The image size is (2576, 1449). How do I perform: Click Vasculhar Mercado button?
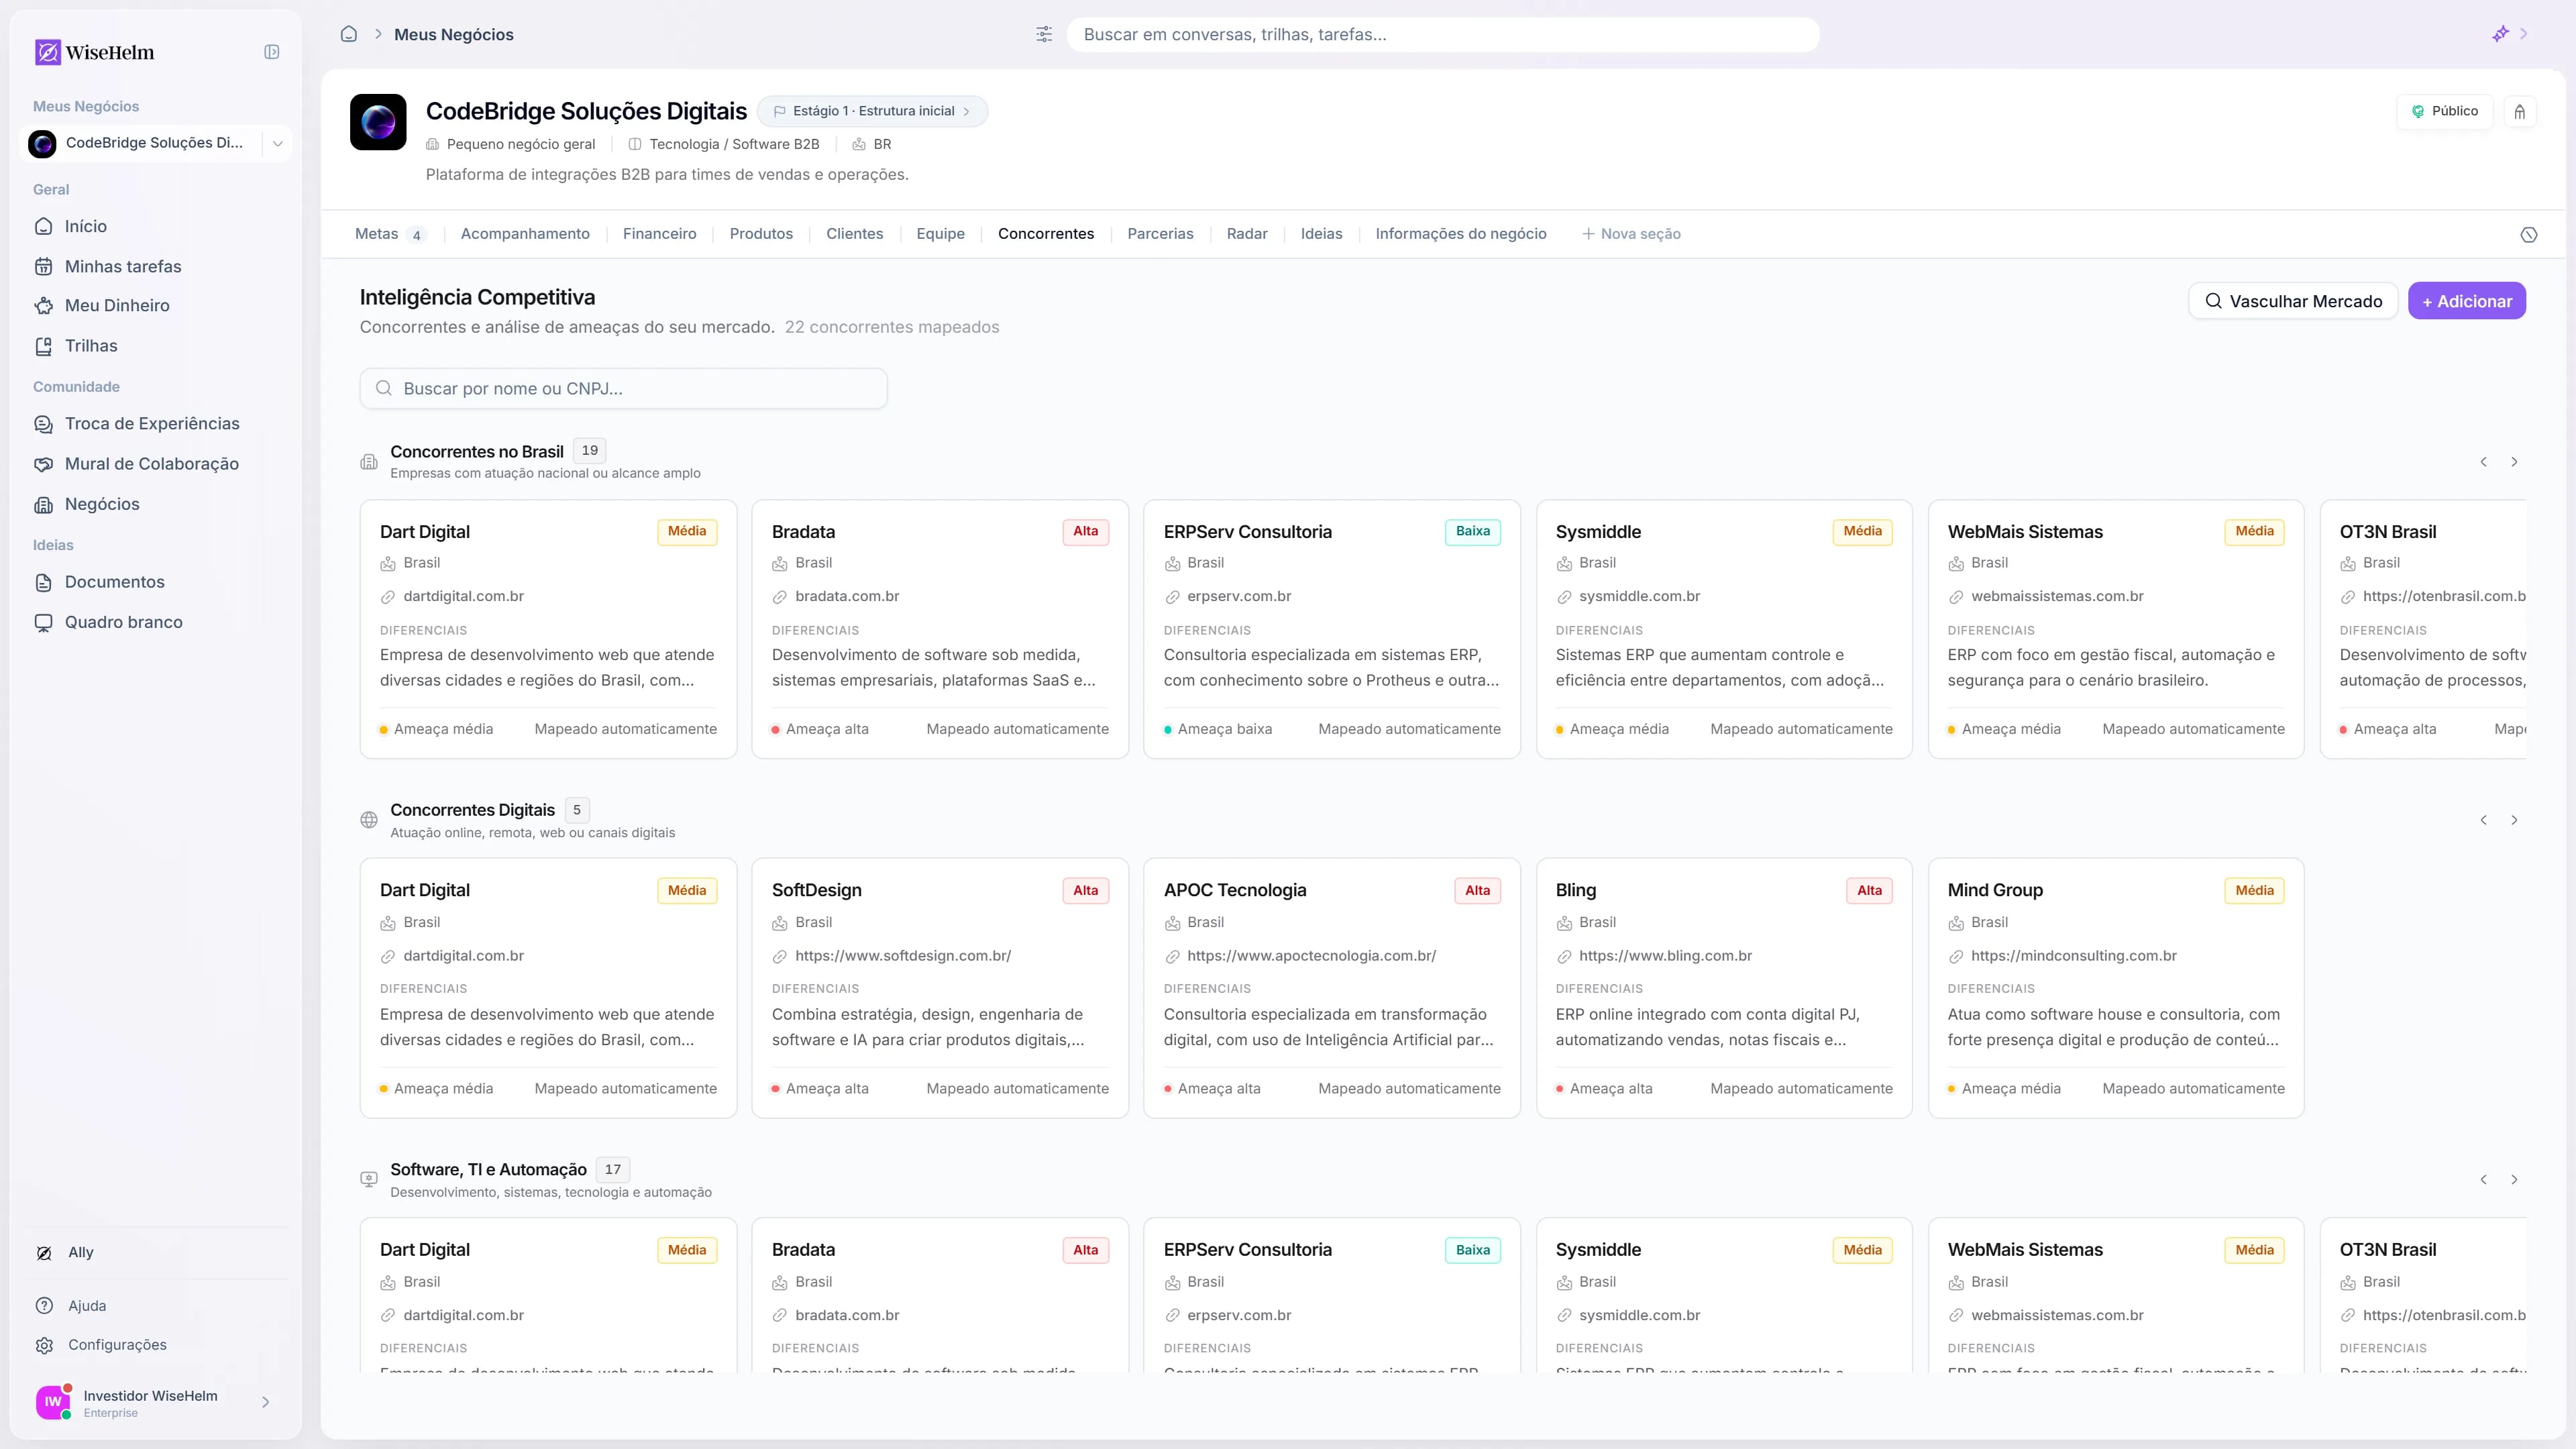tap(2293, 301)
